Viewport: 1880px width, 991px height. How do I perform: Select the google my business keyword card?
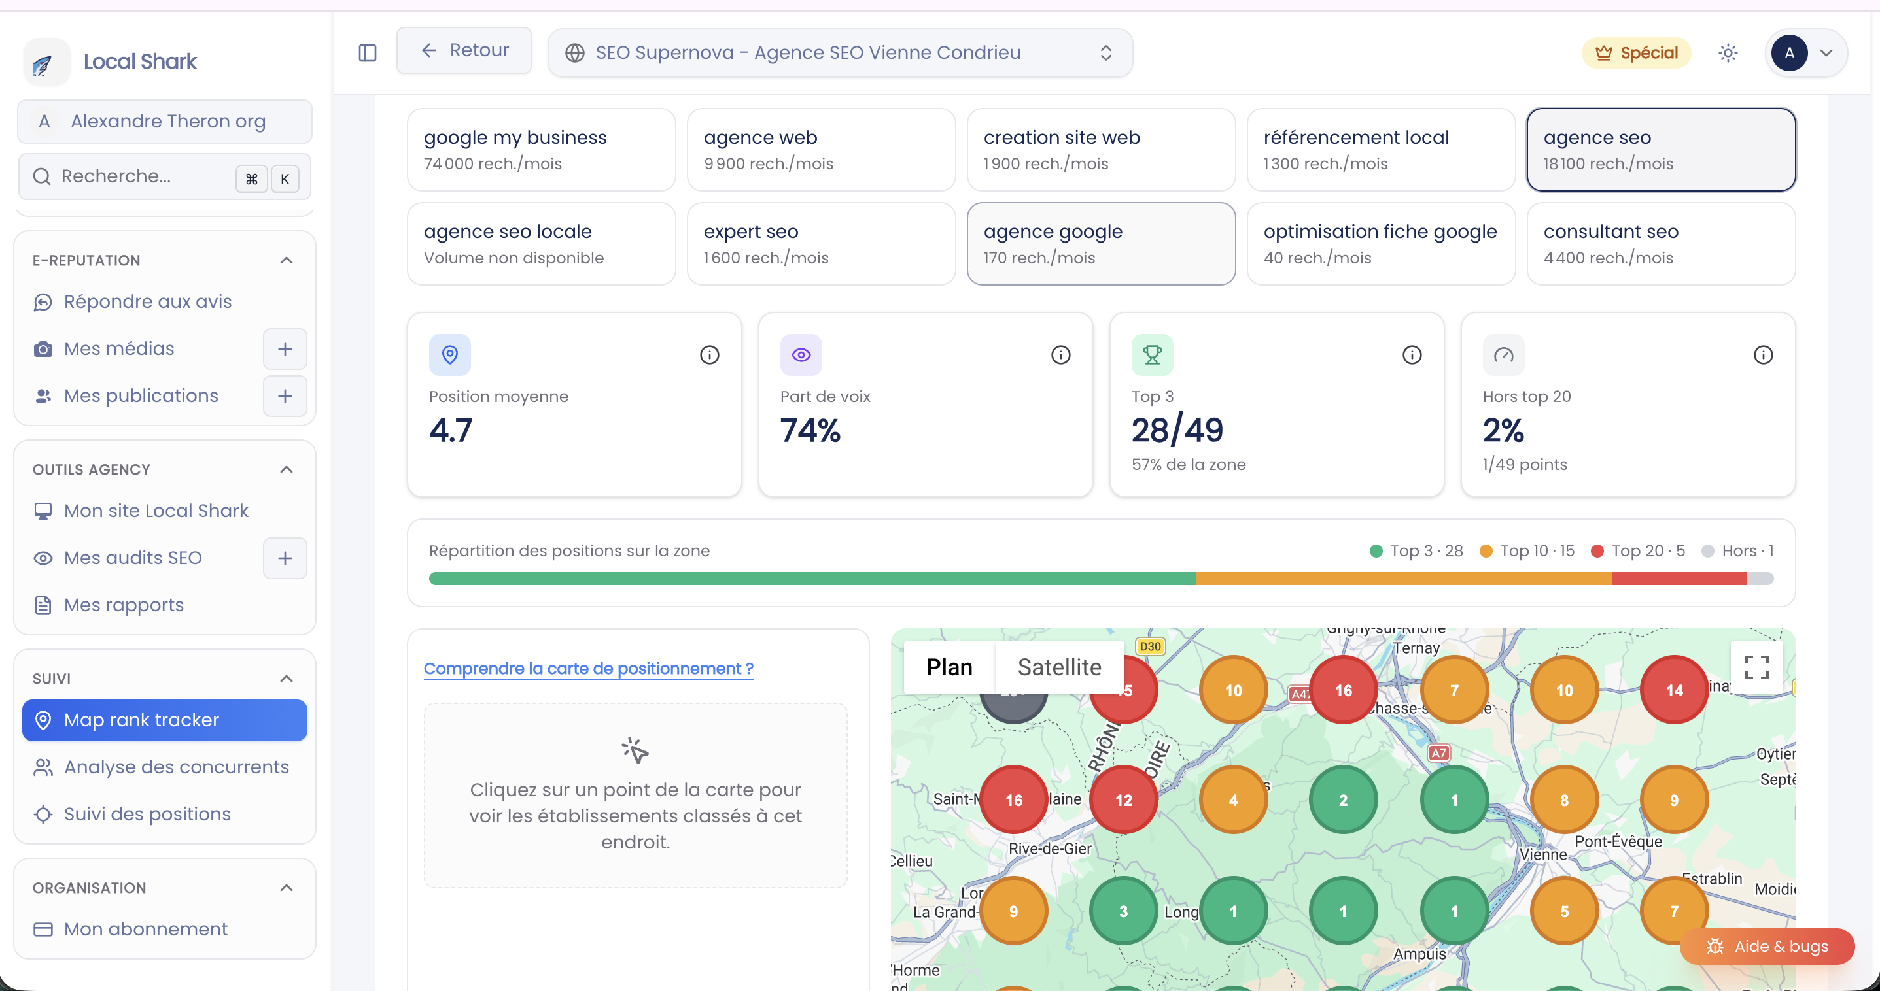click(x=541, y=150)
